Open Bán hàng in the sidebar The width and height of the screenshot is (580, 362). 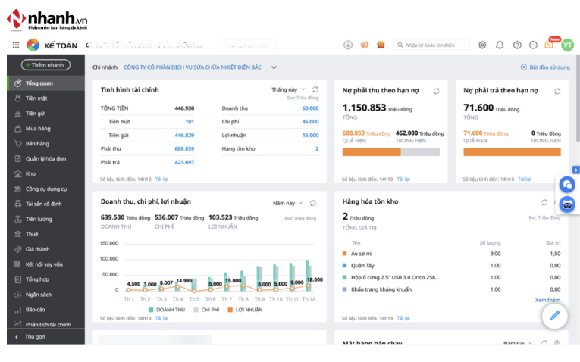[x=37, y=143]
